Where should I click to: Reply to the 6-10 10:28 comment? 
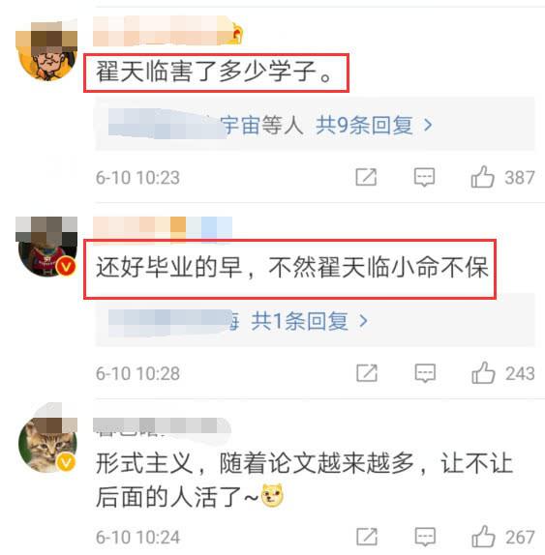coord(425,373)
